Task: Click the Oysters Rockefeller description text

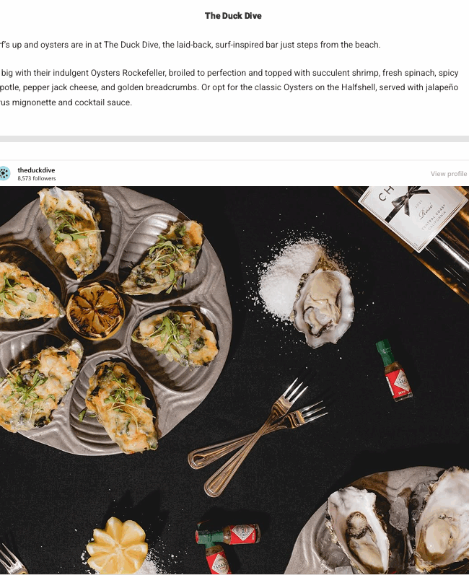Action: (229, 87)
